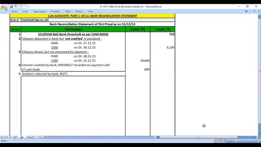Select the 'Shri Priyal as on 31/12/15' heading
The width and height of the screenshot is (261, 147).
[93, 24]
